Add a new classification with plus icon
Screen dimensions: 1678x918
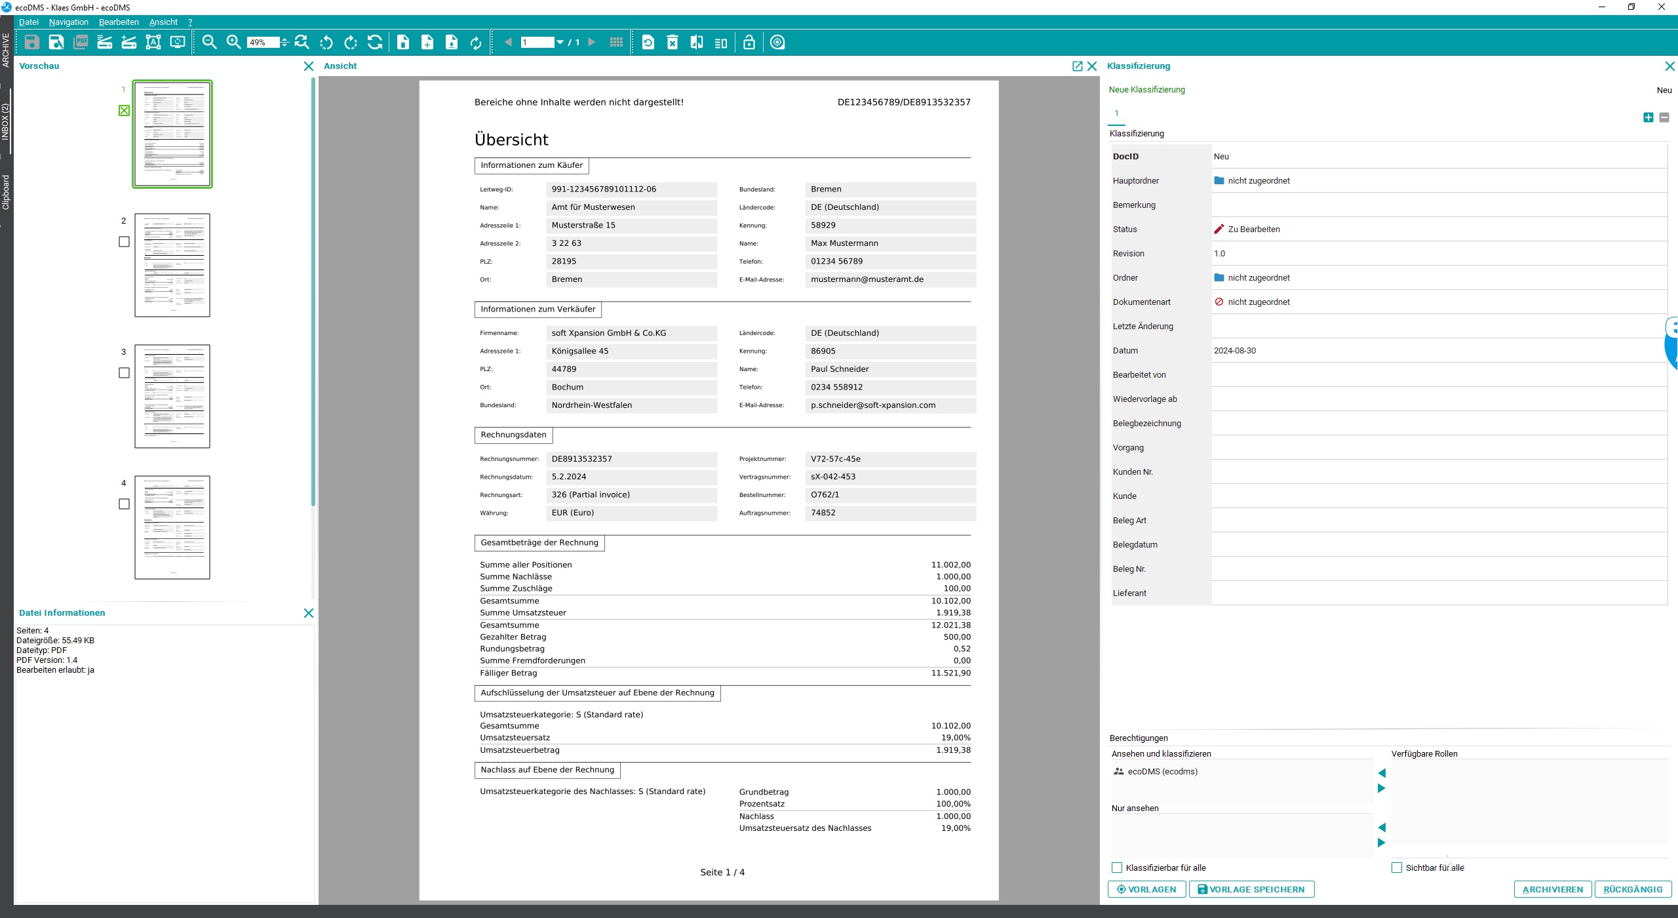point(1649,117)
